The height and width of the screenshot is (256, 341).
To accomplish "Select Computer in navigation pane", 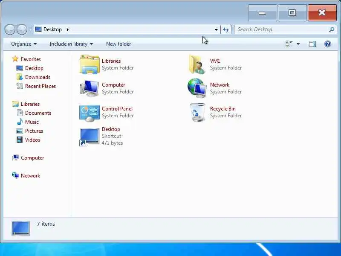I will (32, 157).
